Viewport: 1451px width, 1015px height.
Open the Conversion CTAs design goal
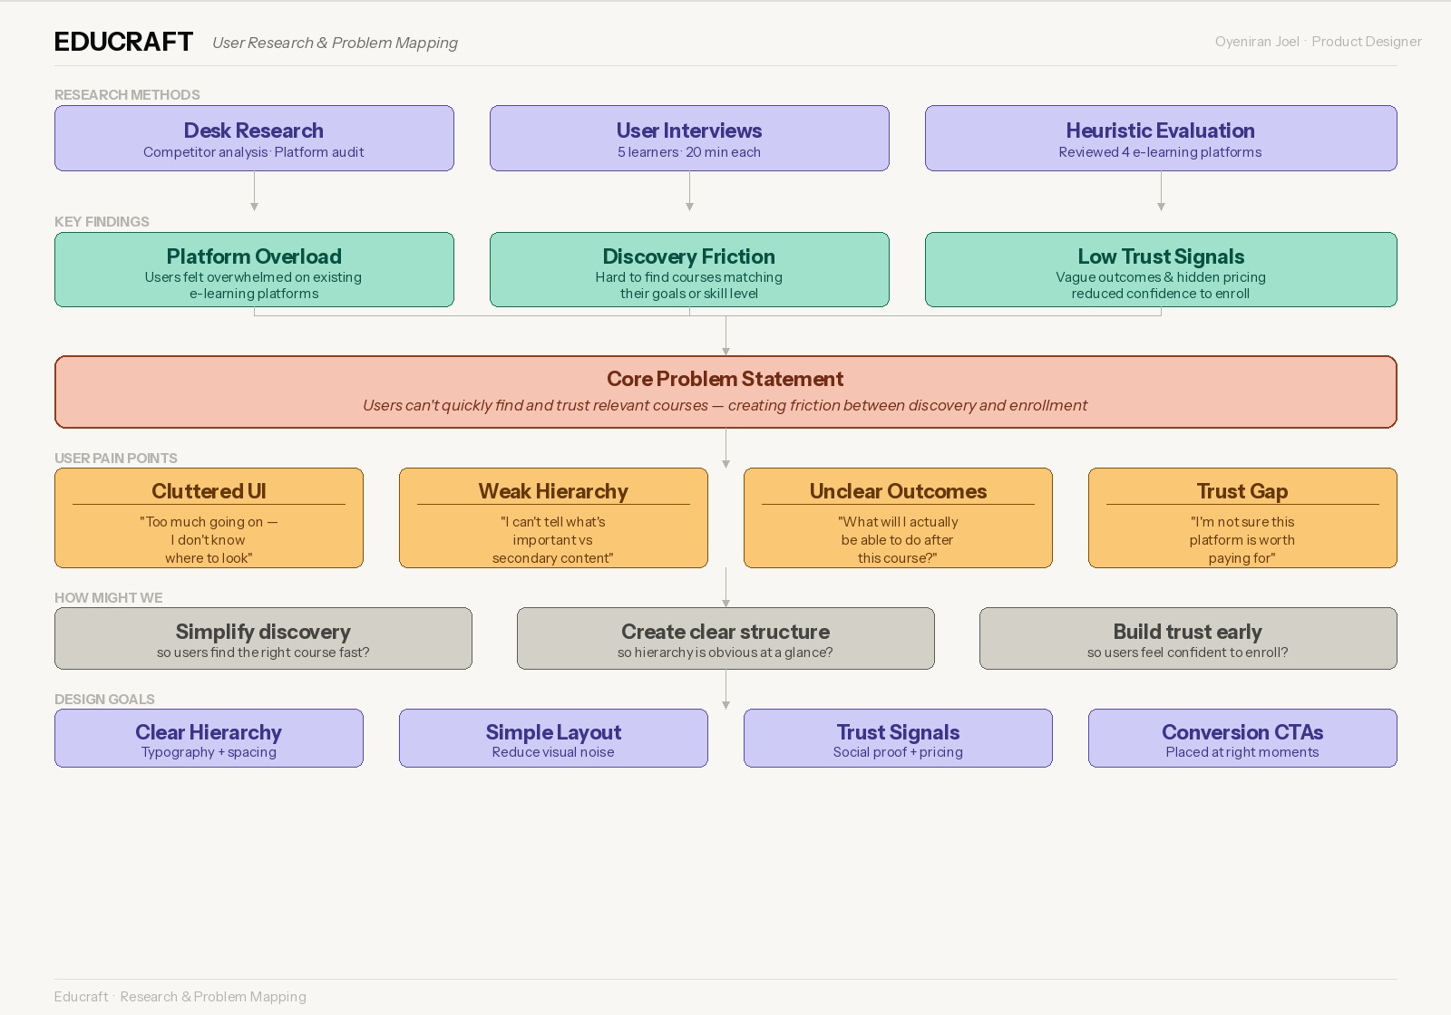coord(1242,738)
